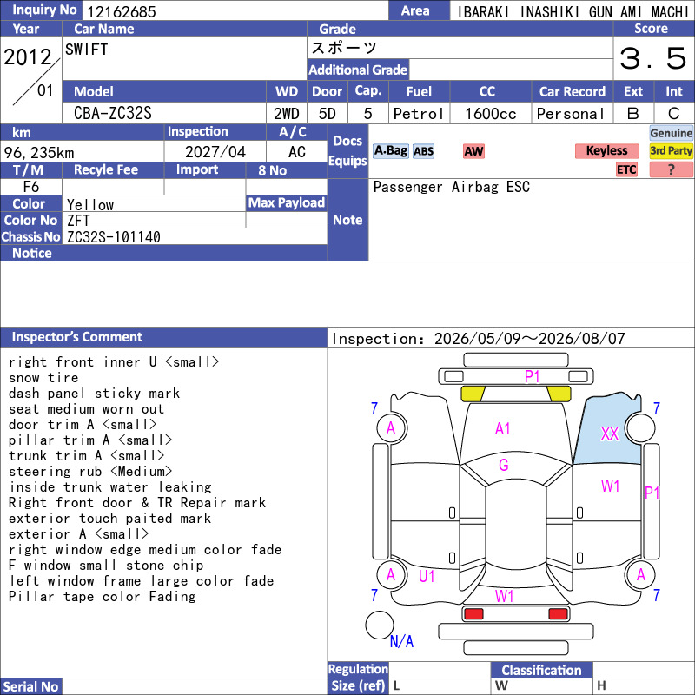Screen dimensions: 695x695
Task: Click the W1 mark on the rear hatch
Action: [x=504, y=596]
